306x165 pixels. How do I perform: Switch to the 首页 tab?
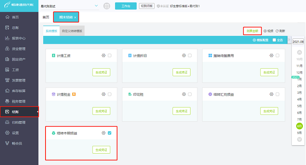click(x=46, y=17)
